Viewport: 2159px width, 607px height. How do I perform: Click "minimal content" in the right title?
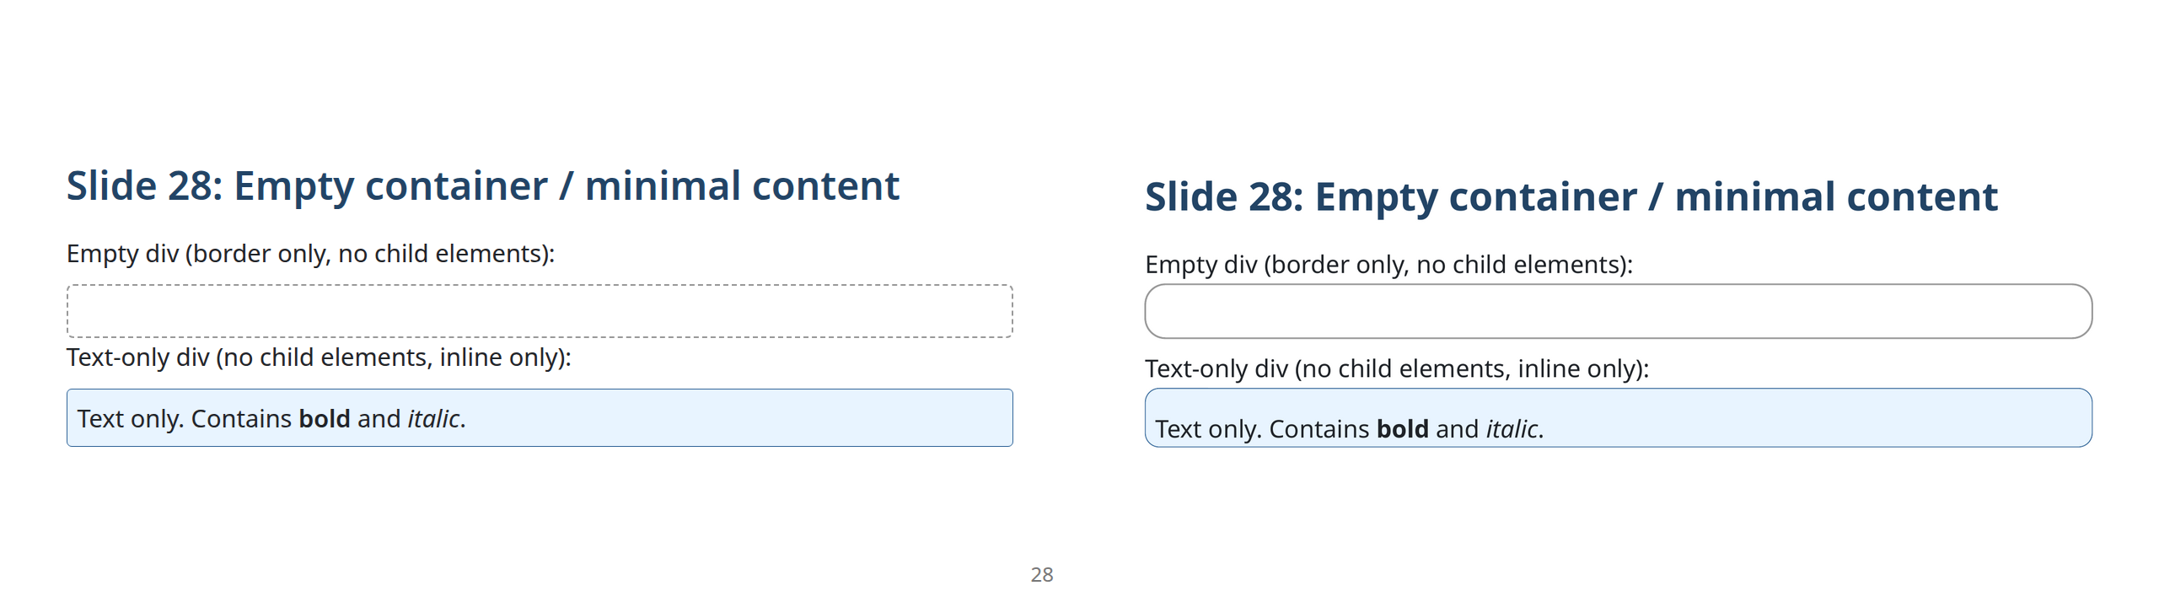pos(1835,197)
